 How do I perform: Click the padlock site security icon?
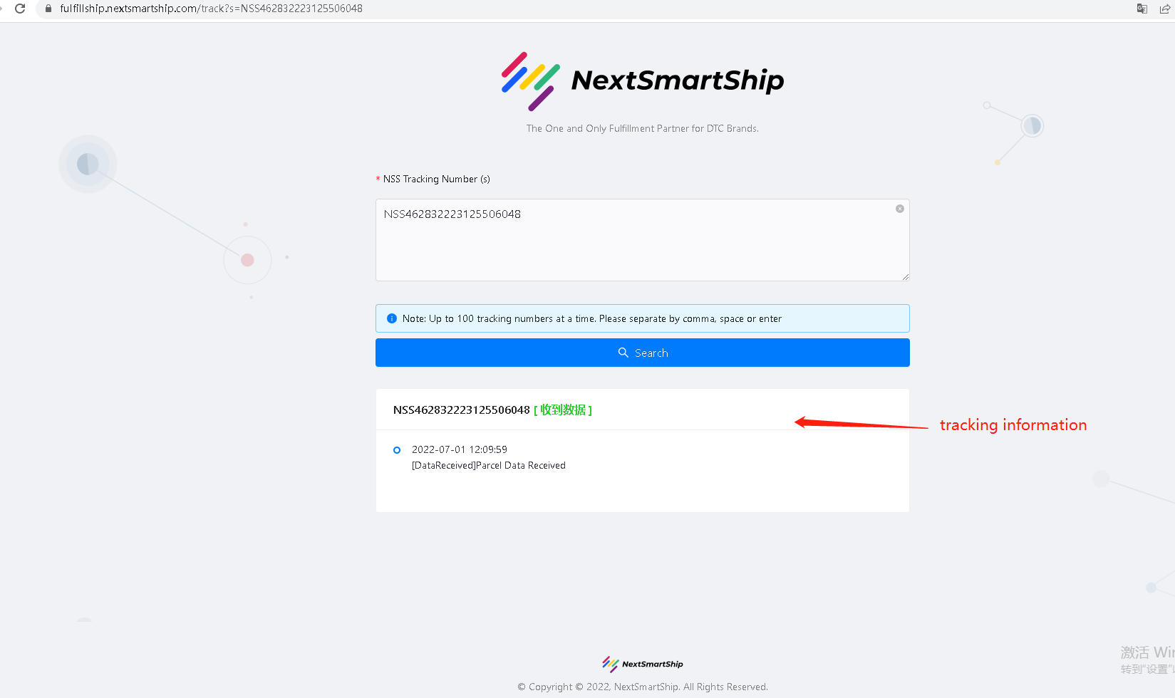coord(48,9)
